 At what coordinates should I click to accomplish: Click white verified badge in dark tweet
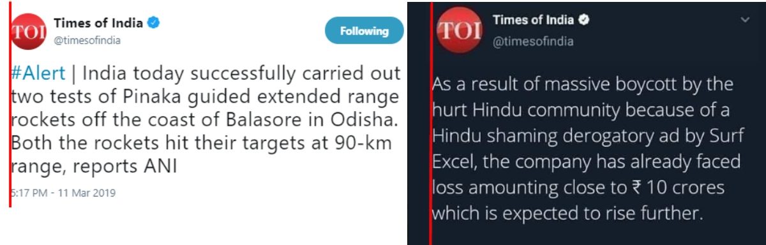point(583,20)
